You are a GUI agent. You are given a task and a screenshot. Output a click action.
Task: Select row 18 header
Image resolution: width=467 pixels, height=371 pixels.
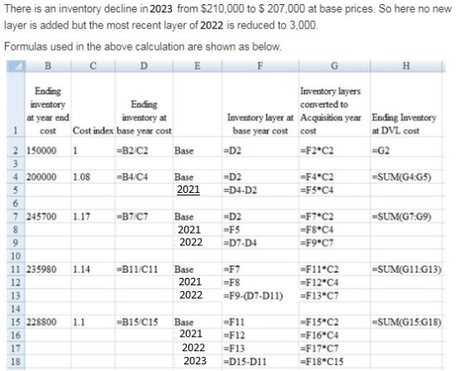point(16,362)
